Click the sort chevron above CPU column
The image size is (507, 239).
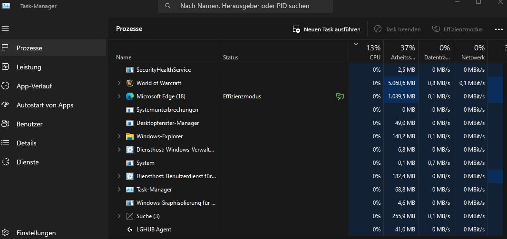[x=356, y=44]
